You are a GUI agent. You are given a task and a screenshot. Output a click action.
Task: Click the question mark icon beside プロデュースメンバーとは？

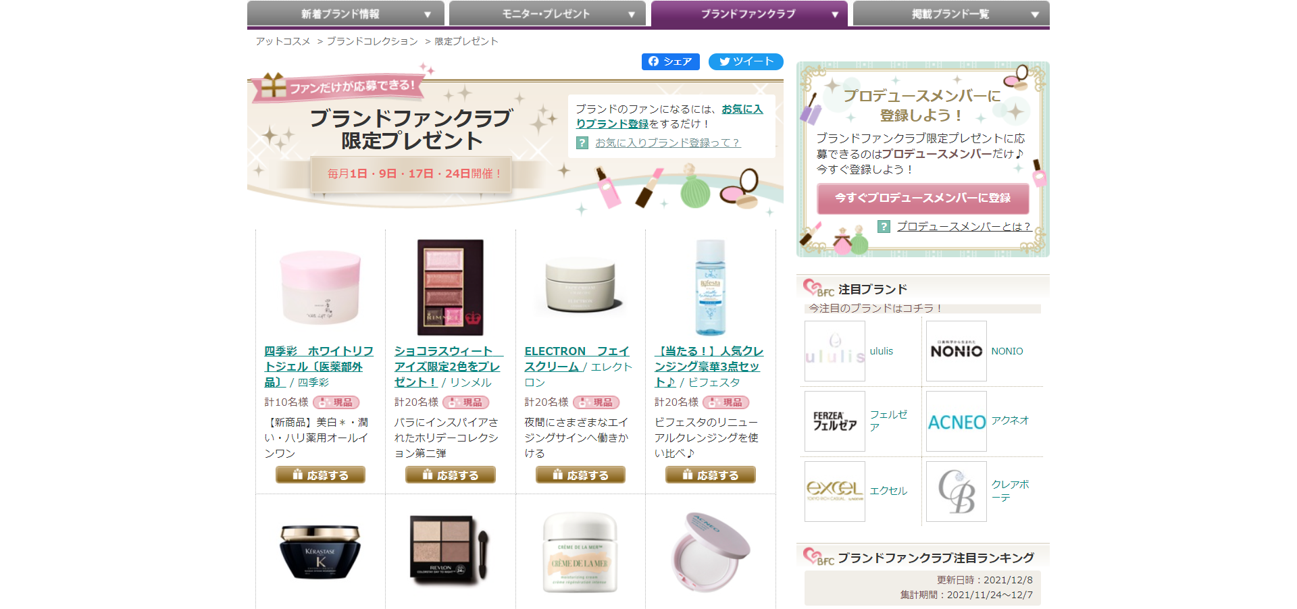(x=884, y=226)
